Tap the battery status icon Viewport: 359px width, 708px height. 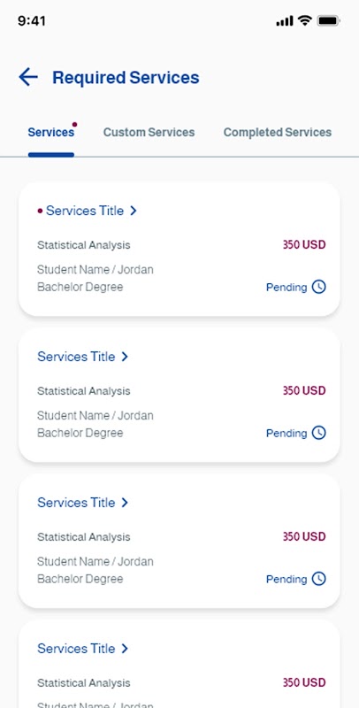(328, 20)
